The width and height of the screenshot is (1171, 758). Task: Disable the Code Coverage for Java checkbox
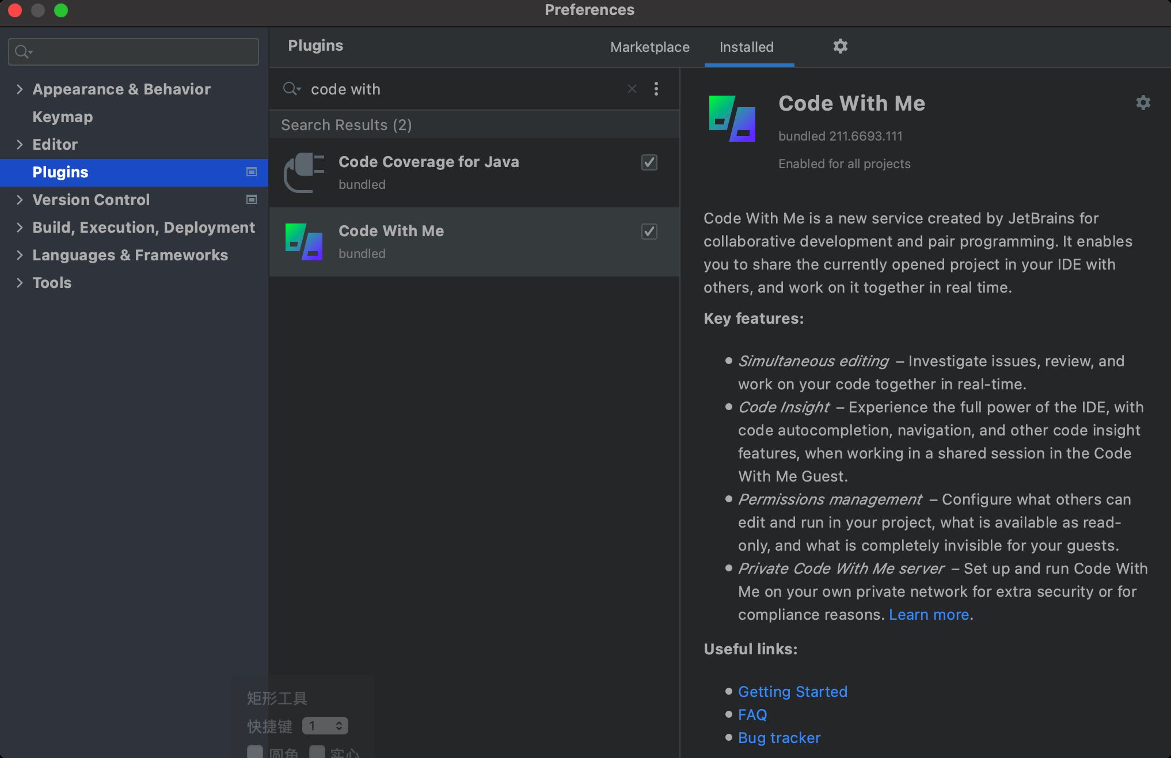click(649, 162)
